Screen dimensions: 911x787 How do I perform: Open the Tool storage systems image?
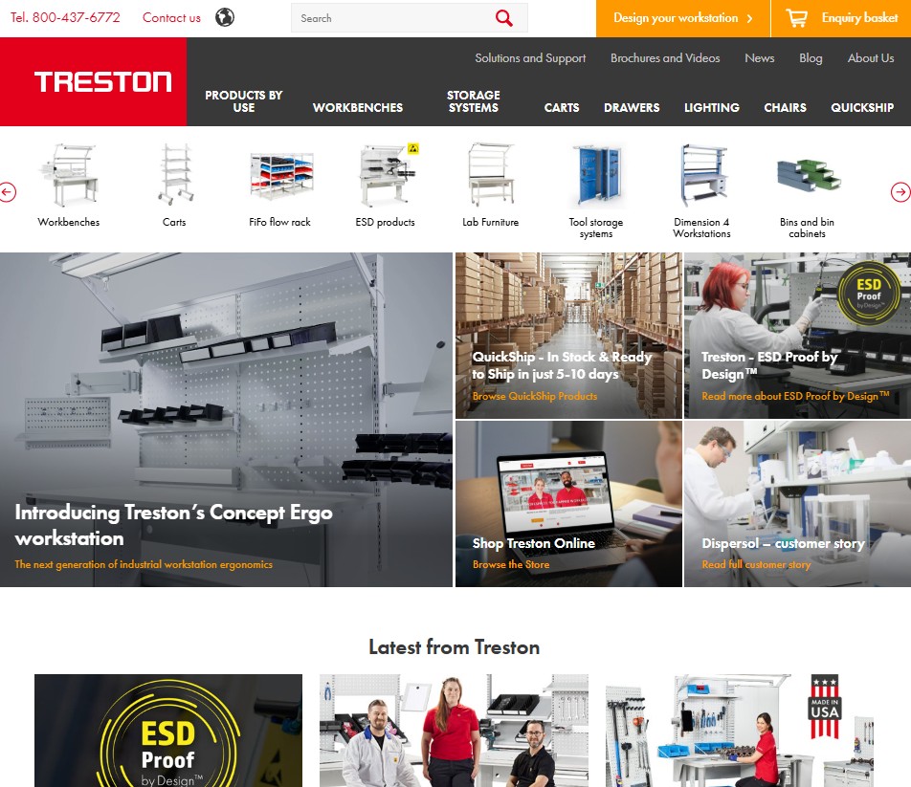(x=596, y=176)
